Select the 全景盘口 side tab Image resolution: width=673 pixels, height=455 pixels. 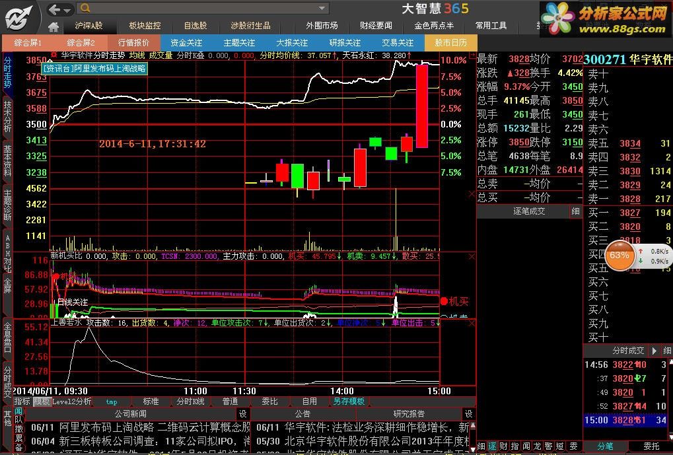click(8, 338)
